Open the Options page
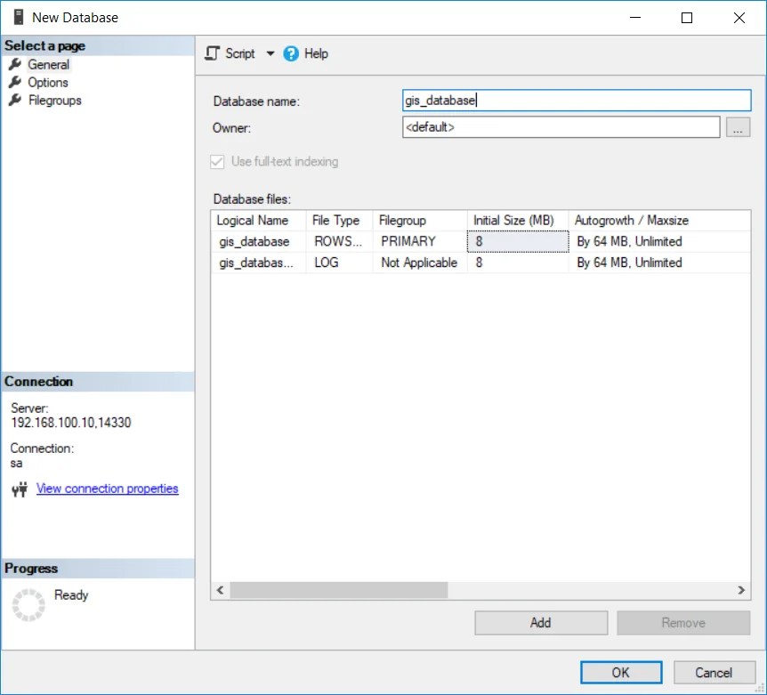 coord(48,82)
